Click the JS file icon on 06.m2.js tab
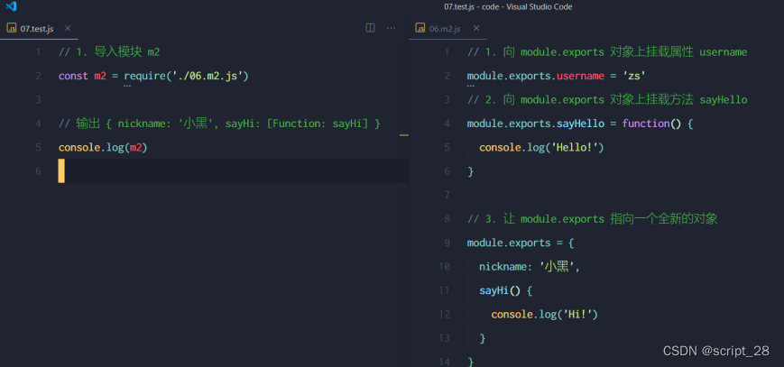This screenshot has width=784, height=367. coord(420,29)
